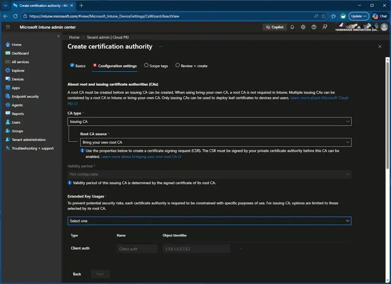Open Endpoint security from sidebar
The width and height of the screenshot is (391, 284).
point(25,96)
